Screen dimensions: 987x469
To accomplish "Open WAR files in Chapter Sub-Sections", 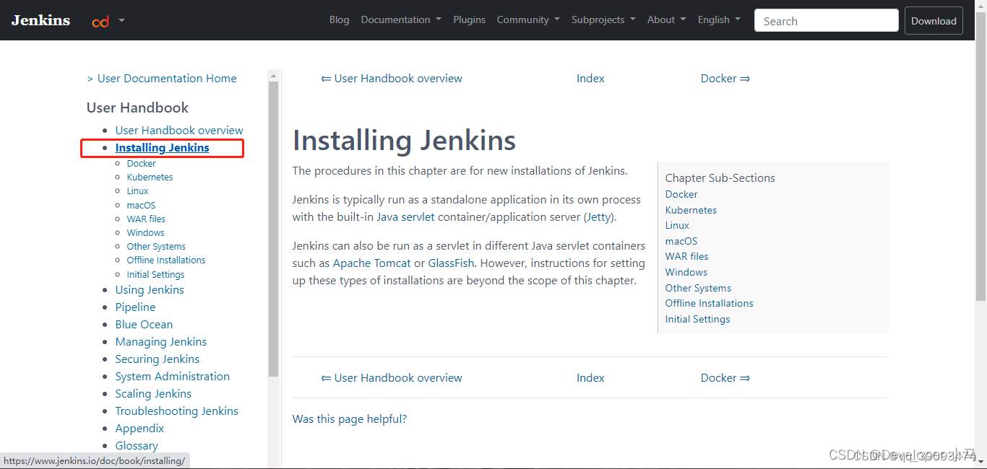I will 686,256.
